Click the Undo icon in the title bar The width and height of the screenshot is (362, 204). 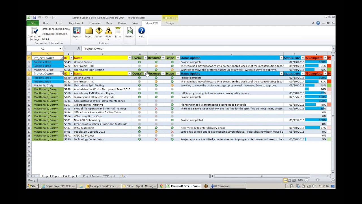tap(40, 18)
